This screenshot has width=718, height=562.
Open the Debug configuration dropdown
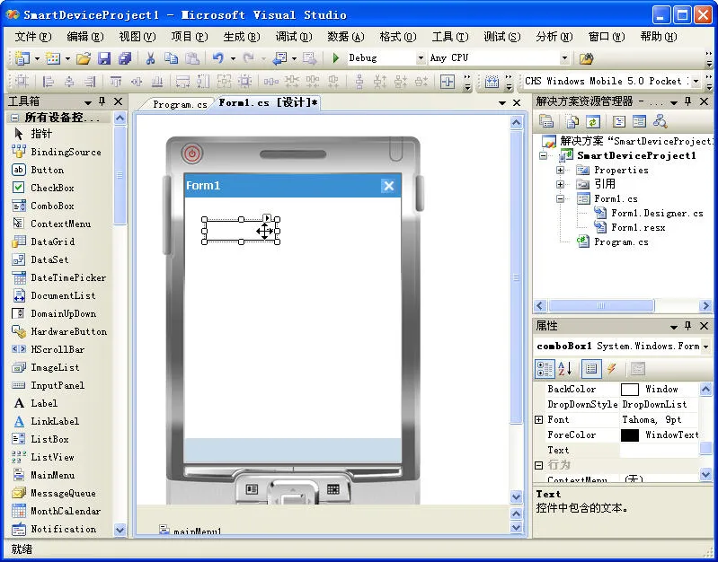[x=421, y=58]
